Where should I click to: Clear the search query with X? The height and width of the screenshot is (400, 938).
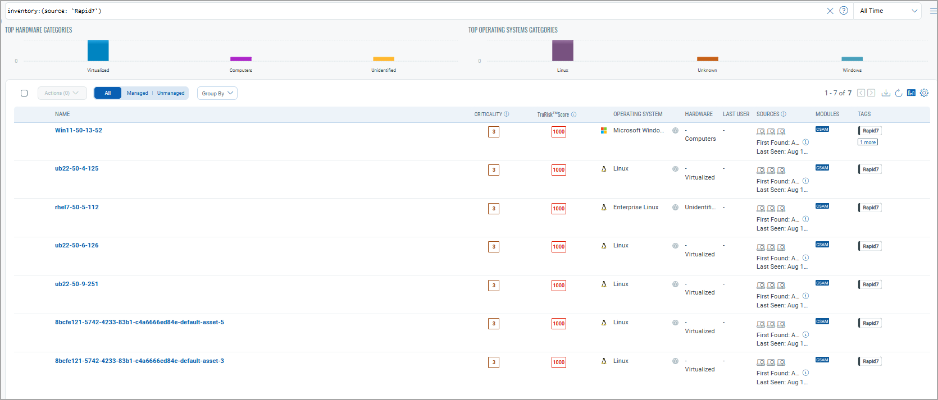tap(830, 11)
